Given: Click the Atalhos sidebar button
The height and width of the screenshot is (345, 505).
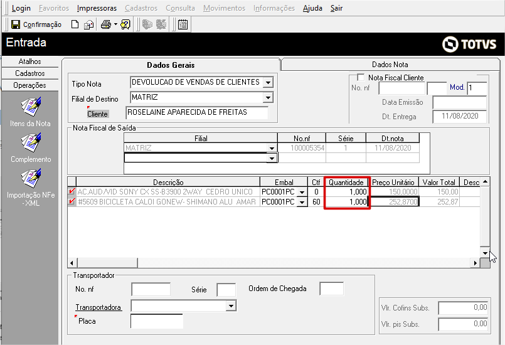Looking at the screenshot, I should pos(30,61).
